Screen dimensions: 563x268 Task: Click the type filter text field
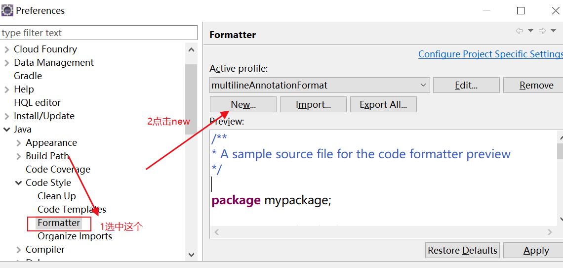pos(99,33)
